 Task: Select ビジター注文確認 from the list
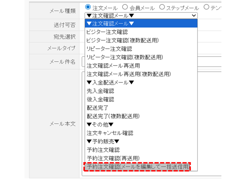tap(107, 32)
